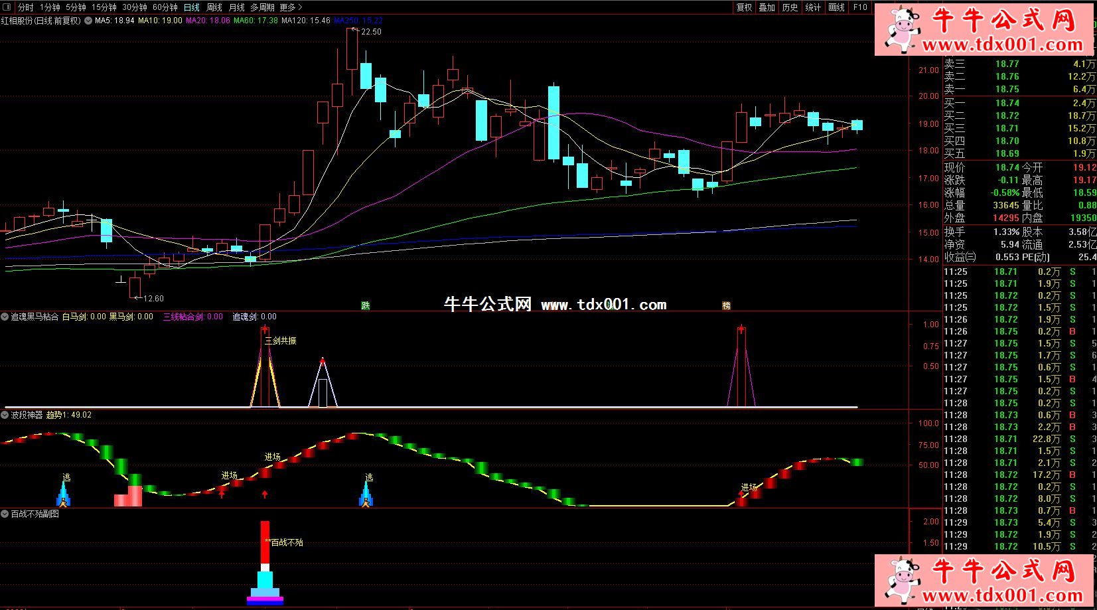The image size is (1097, 610).
Task: Expand the 百战不殆副图 indicator dropdown
Action: click(5, 514)
